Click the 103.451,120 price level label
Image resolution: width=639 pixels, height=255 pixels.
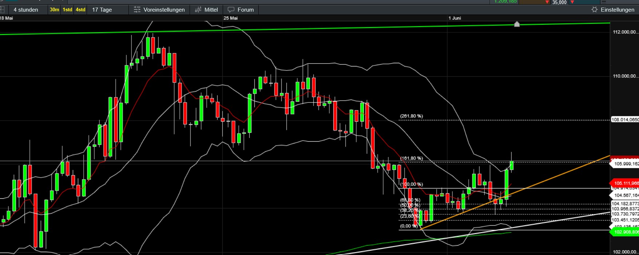[625, 220]
